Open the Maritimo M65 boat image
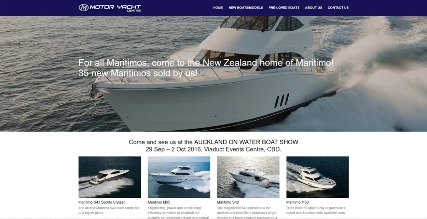 coord(179,177)
